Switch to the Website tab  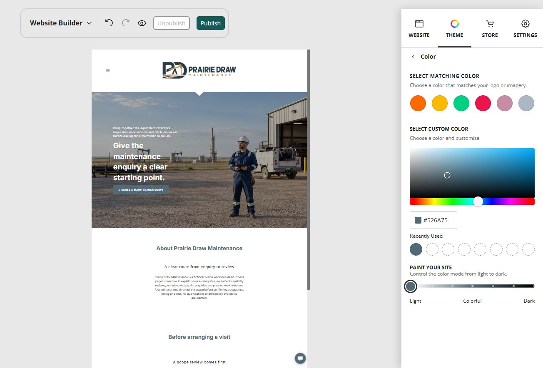coord(419,28)
